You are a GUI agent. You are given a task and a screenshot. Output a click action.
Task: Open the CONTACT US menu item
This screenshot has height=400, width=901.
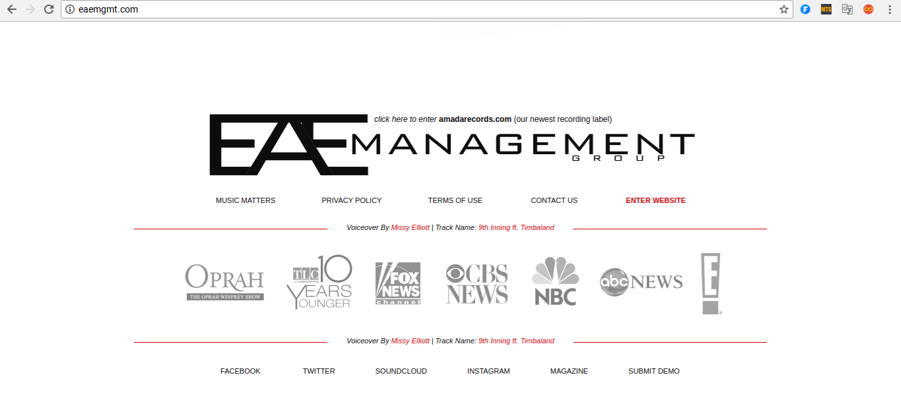554,200
